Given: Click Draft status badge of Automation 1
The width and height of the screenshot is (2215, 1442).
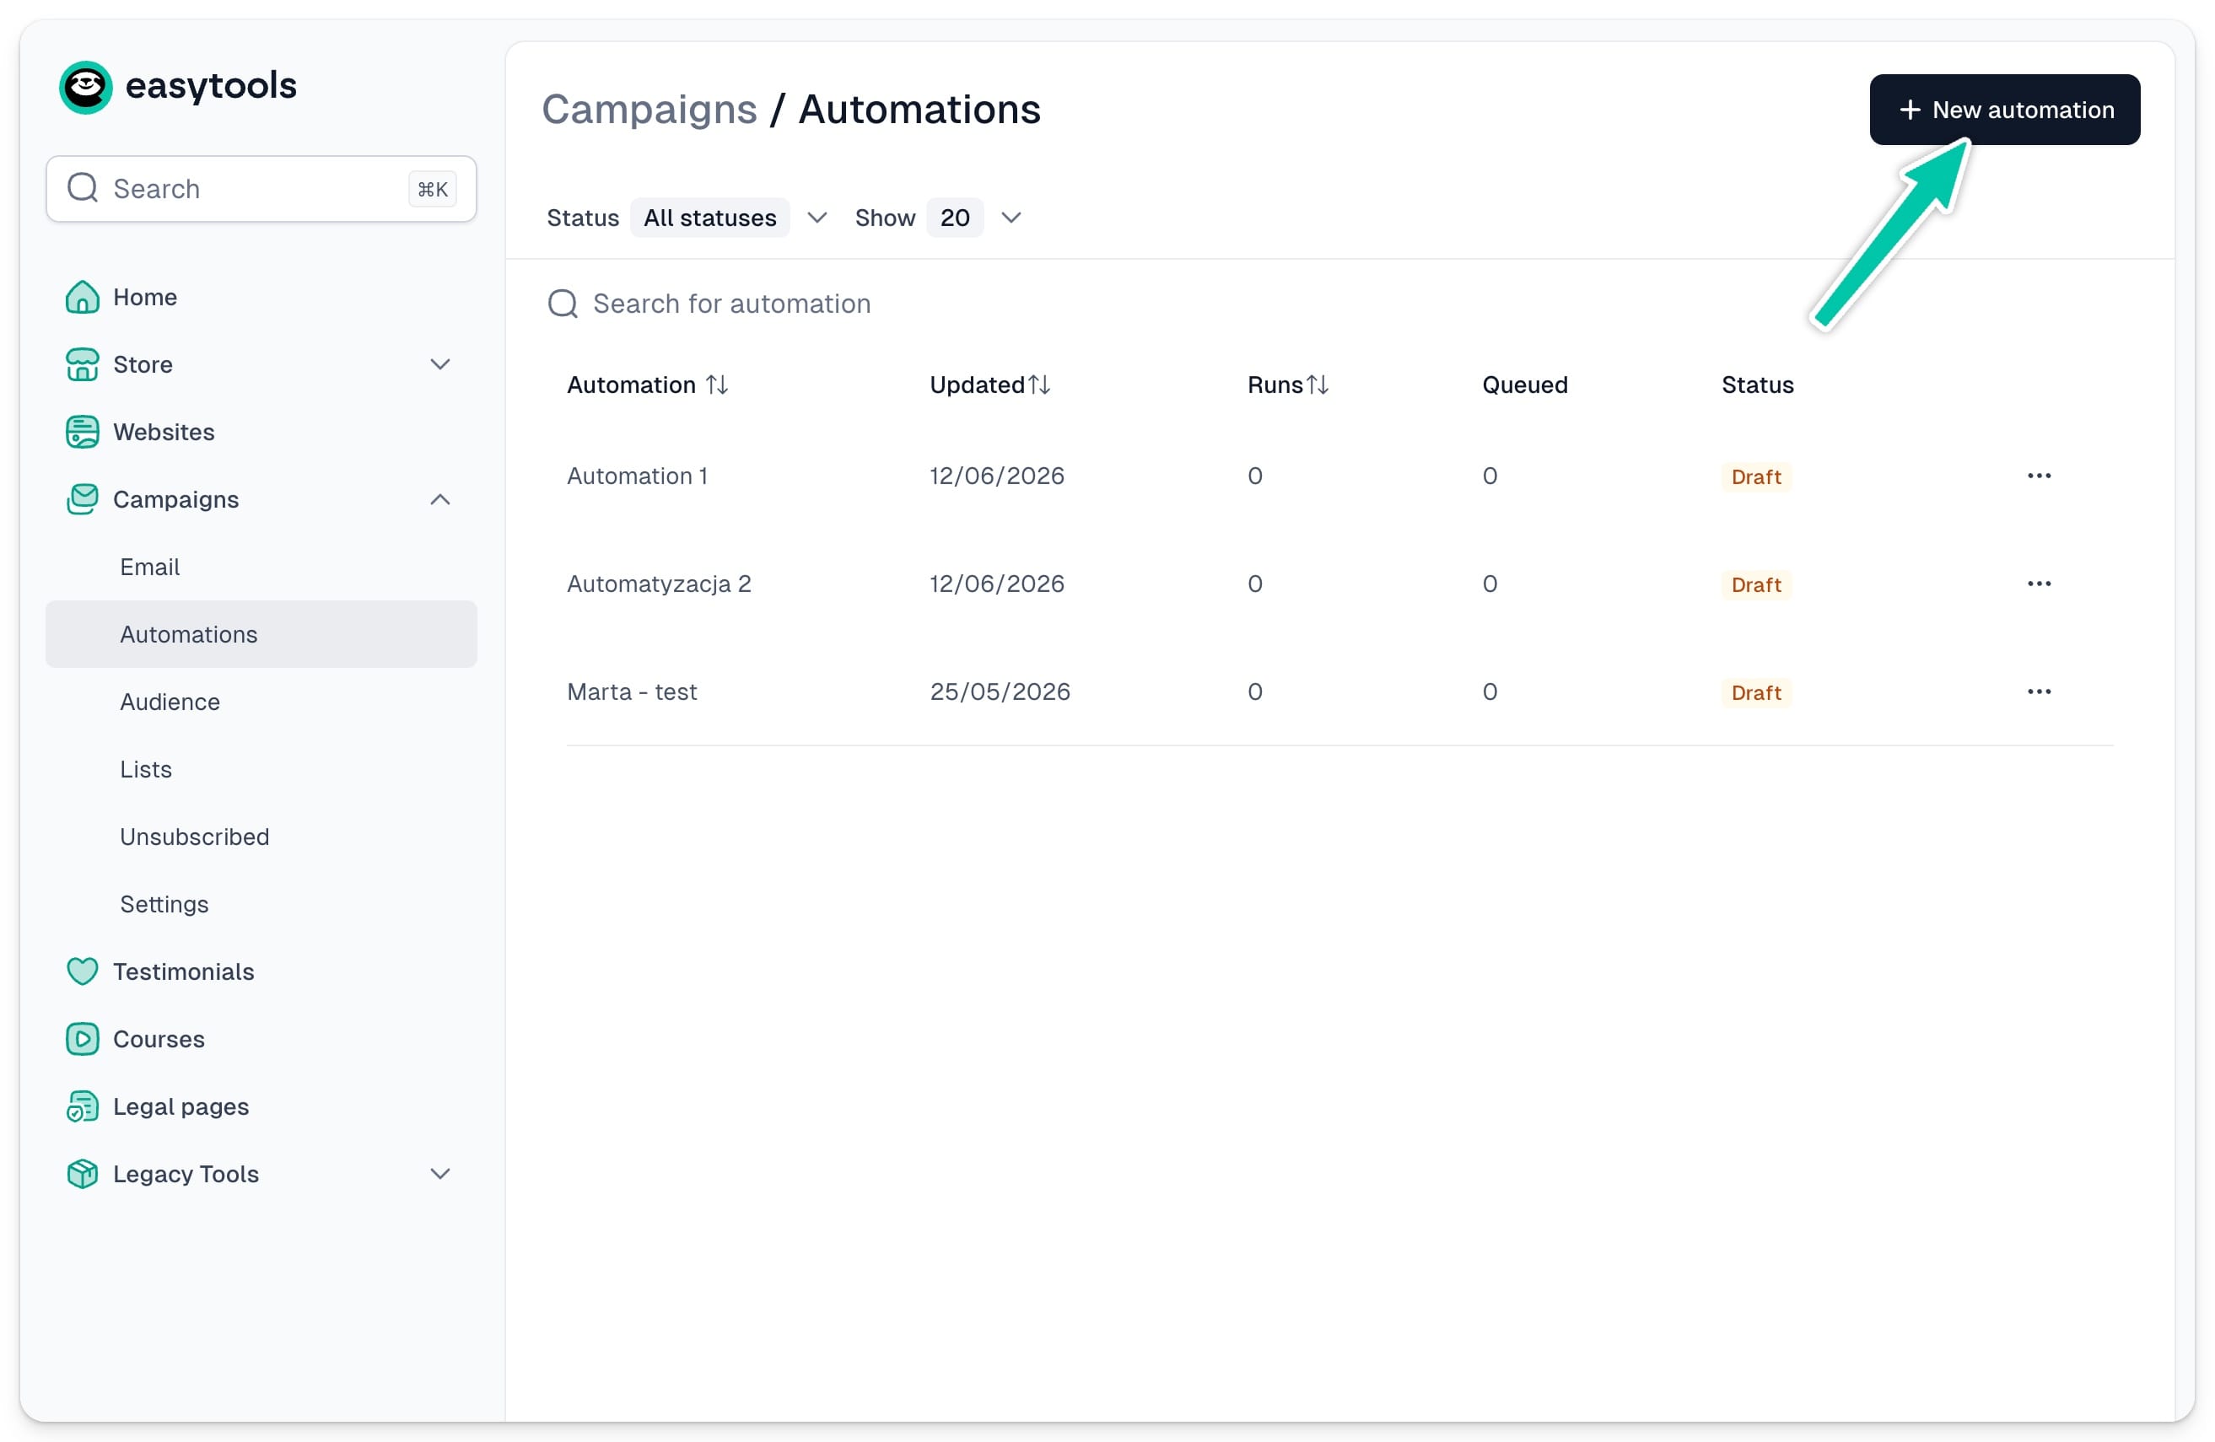Looking at the screenshot, I should point(1756,476).
